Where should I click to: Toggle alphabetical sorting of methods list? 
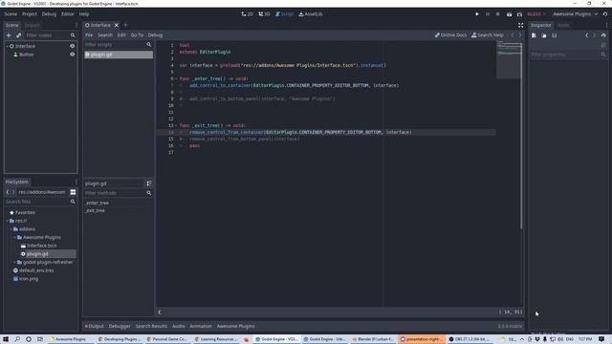pyautogui.click(x=149, y=183)
